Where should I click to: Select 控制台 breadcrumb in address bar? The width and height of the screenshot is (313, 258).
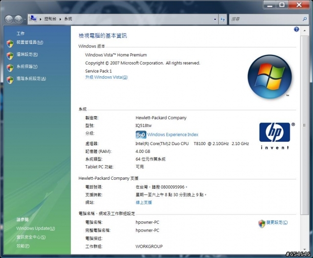50,19
